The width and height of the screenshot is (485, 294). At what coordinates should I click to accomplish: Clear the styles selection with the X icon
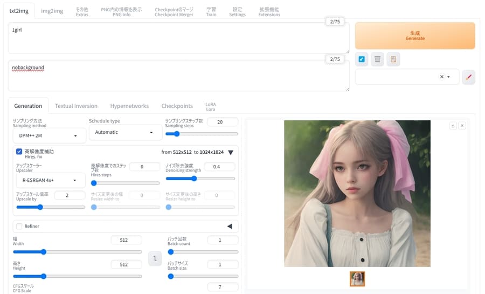442,77
